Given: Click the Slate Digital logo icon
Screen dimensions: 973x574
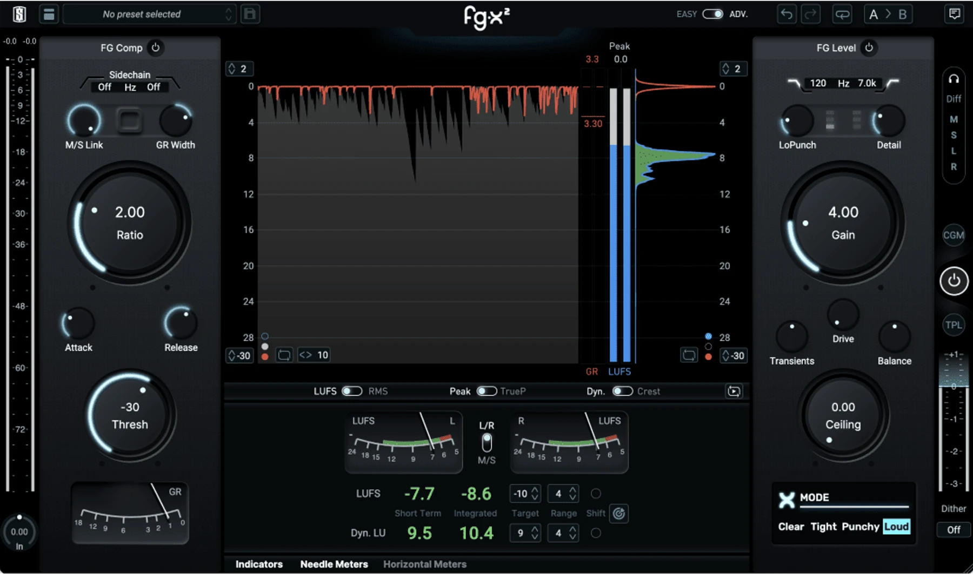Looking at the screenshot, I should [x=19, y=14].
